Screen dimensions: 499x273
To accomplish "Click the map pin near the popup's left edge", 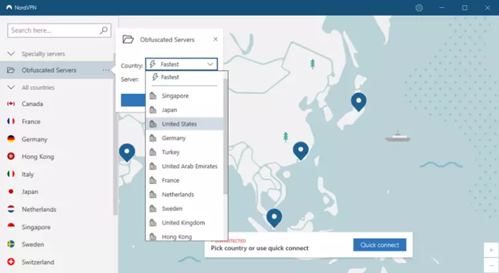I will coord(127,153).
